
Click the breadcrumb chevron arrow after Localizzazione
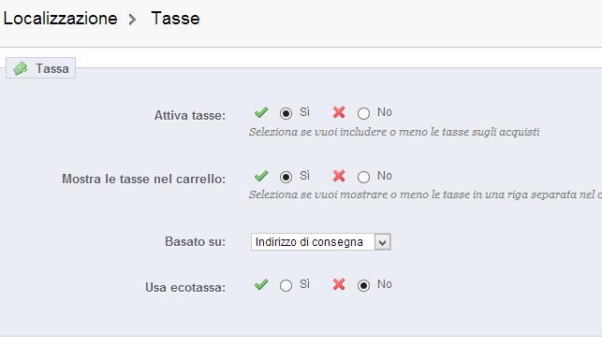[x=132, y=20]
